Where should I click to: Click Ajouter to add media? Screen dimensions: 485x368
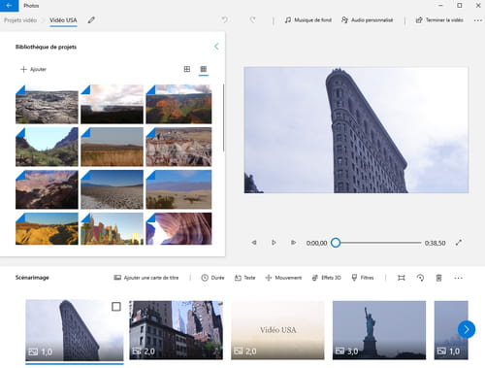33,69
